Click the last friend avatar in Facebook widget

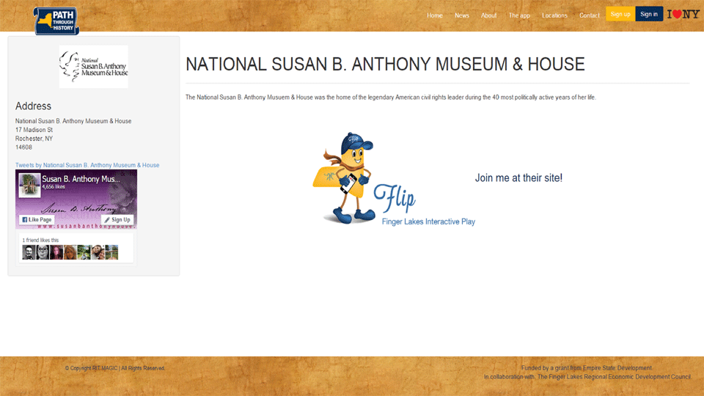111,252
